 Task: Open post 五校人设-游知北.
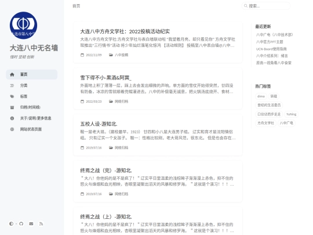click(x=99, y=124)
